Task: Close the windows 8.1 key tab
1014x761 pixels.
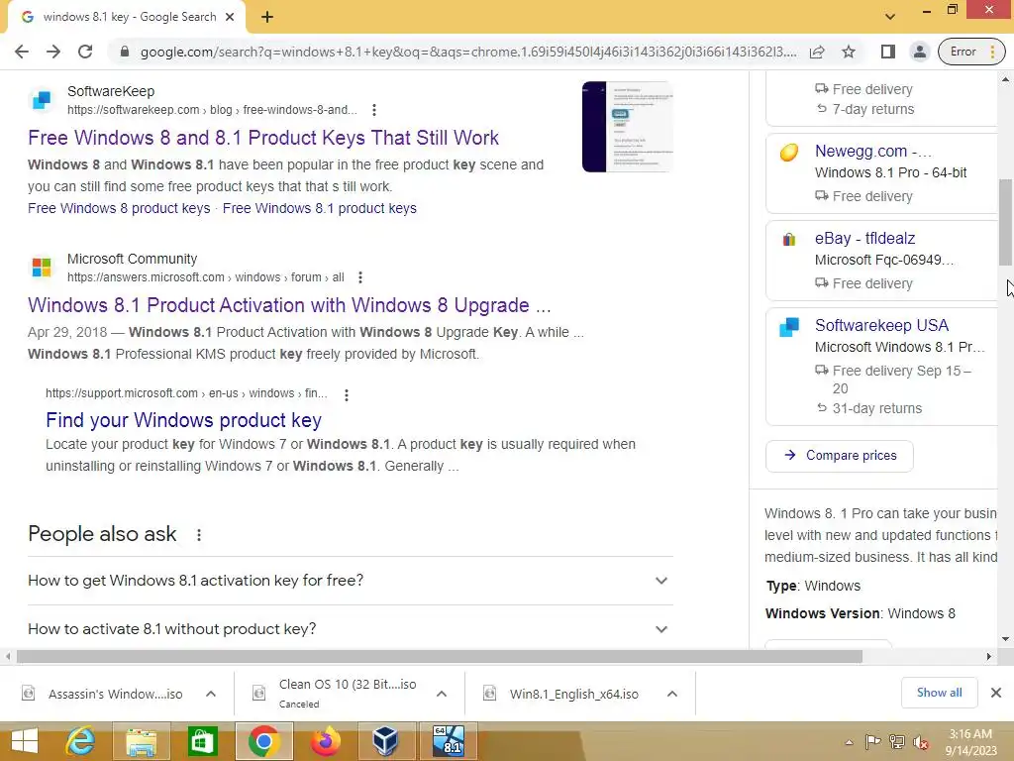Action: point(230,18)
